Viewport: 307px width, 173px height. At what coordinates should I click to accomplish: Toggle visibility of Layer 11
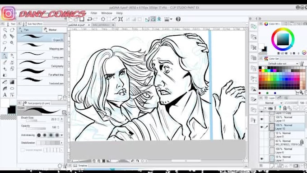(262, 119)
